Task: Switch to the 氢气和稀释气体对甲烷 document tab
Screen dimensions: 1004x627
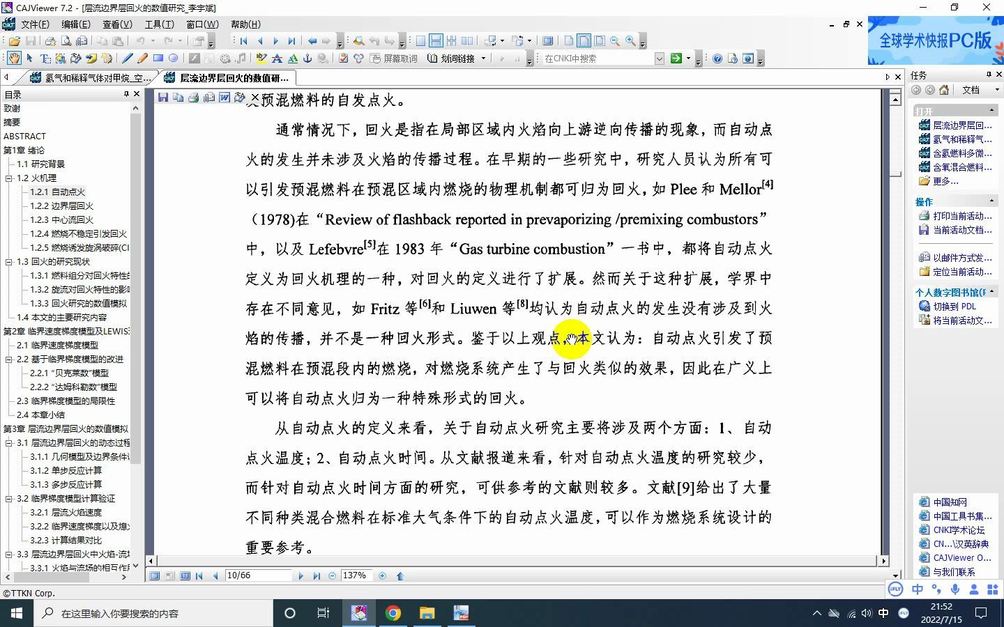Action: [x=91, y=78]
